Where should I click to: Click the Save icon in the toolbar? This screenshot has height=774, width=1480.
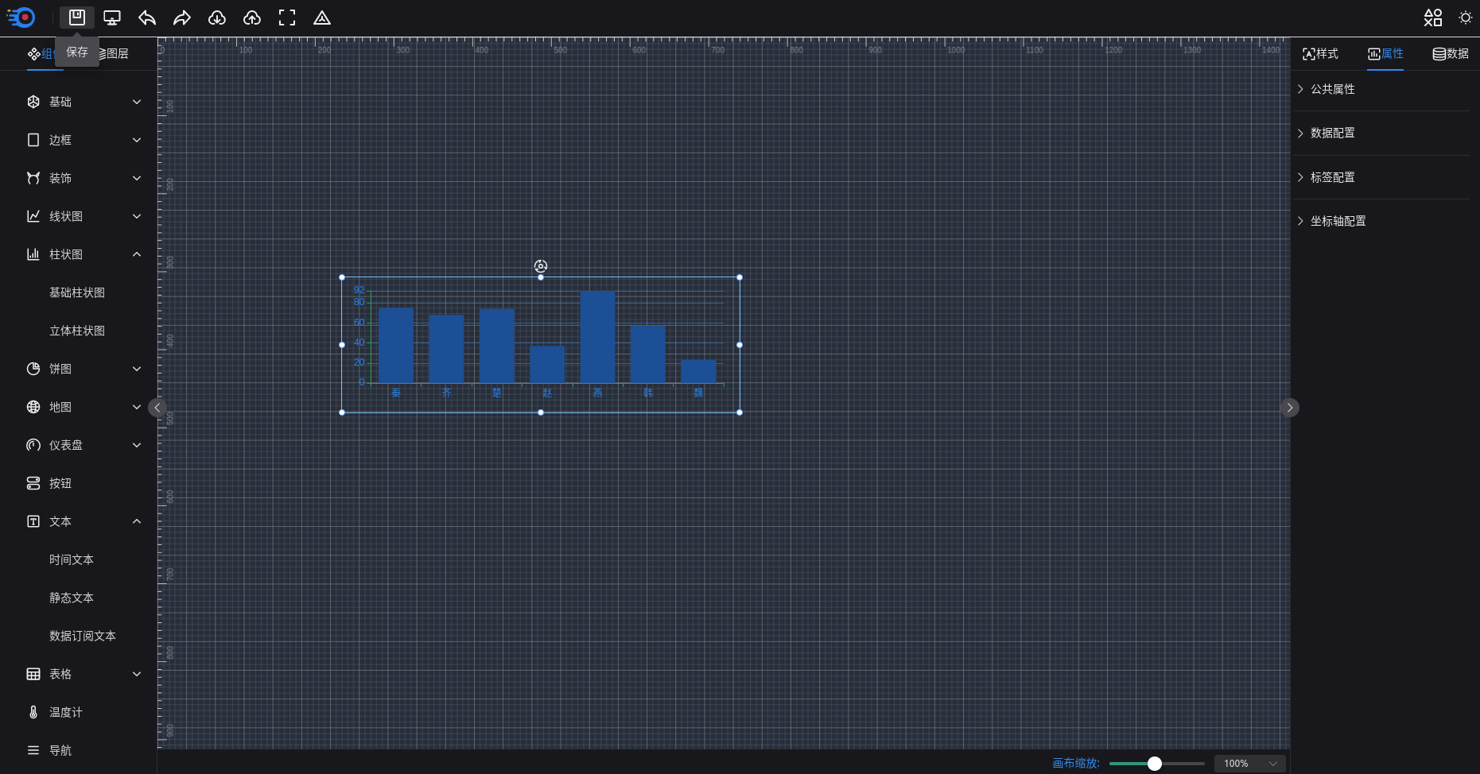click(x=77, y=17)
